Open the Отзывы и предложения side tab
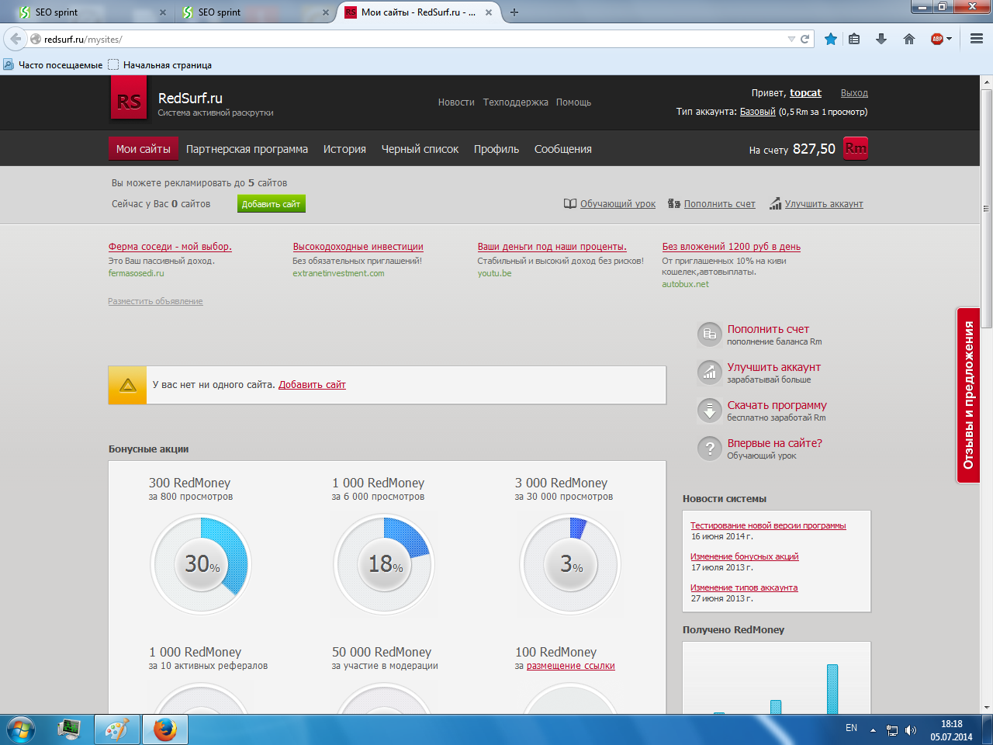Image resolution: width=993 pixels, height=745 pixels. pyautogui.click(x=968, y=396)
